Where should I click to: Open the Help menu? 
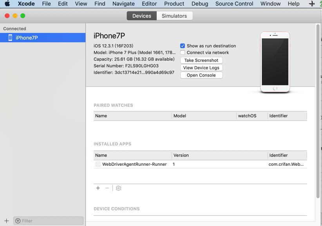point(293,4)
